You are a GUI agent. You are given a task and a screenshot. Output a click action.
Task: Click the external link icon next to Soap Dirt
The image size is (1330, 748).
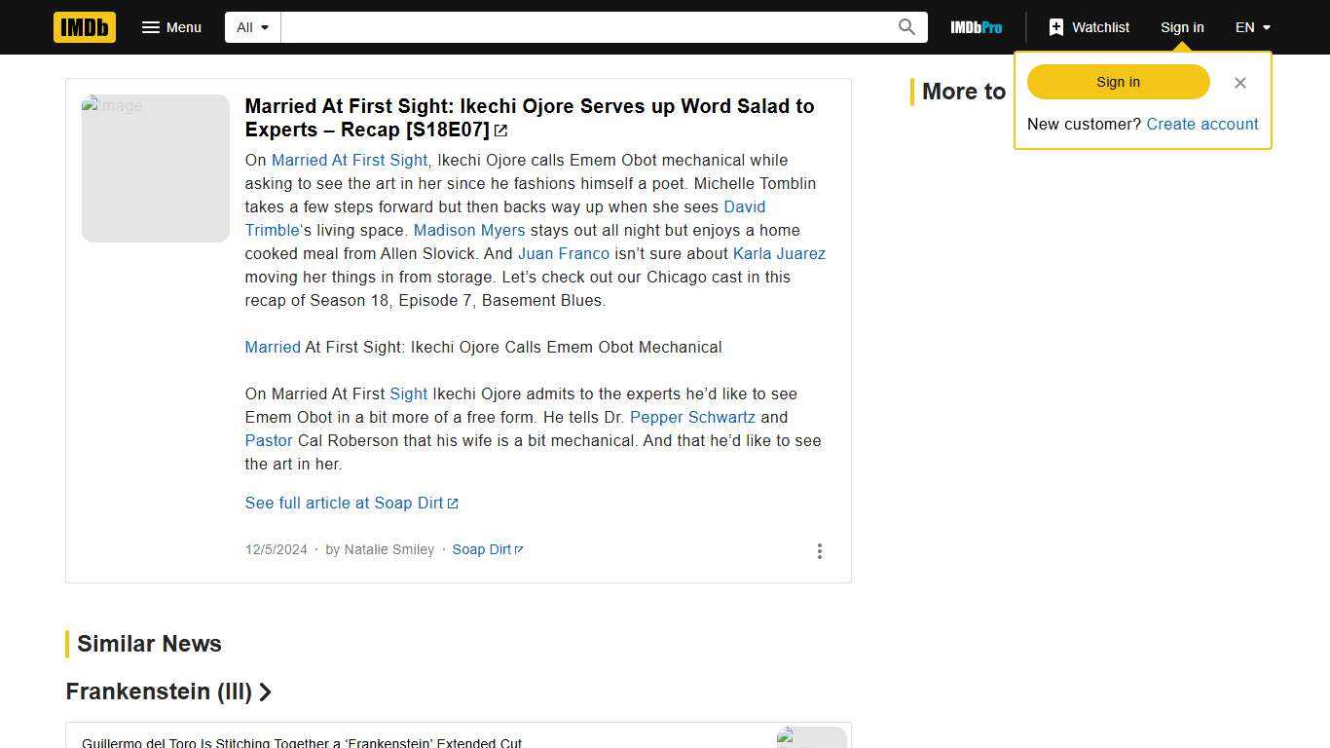[x=519, y=548]
